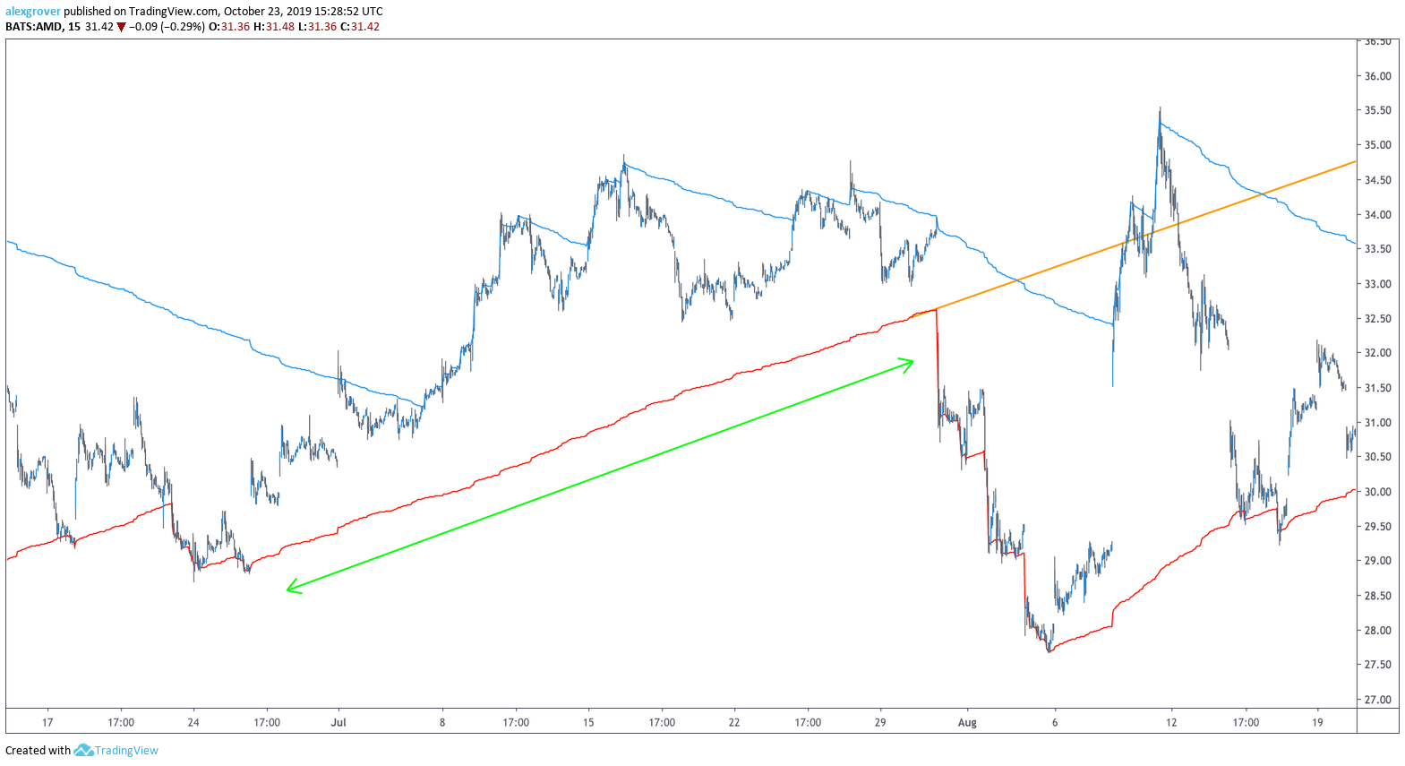Viewport: 1405px width, 766px height.
Task: Click the publish timestamp 15:28:52 UTC
Action: (x=347, y=12)
